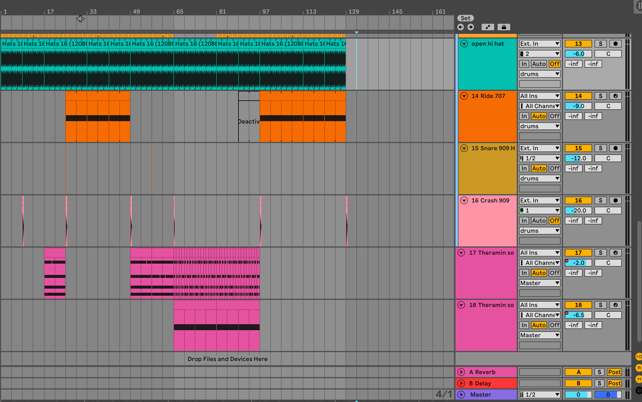This screenshot has height=402, width=642.
Task: Arm 18 Theramin track
Action: tap(616, 305)
